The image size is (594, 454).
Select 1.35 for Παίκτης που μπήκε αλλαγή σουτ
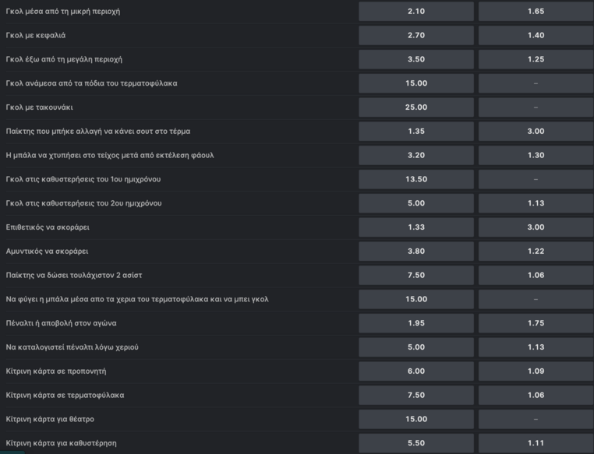click(x=416, y=132)
